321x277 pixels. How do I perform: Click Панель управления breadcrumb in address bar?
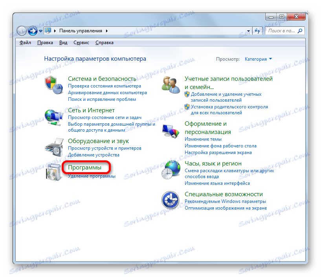tap(81, 31)
